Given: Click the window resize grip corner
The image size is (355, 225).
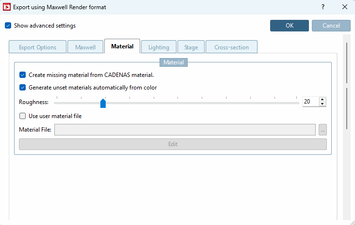Looking at the screenshot, I should point(353,223).
